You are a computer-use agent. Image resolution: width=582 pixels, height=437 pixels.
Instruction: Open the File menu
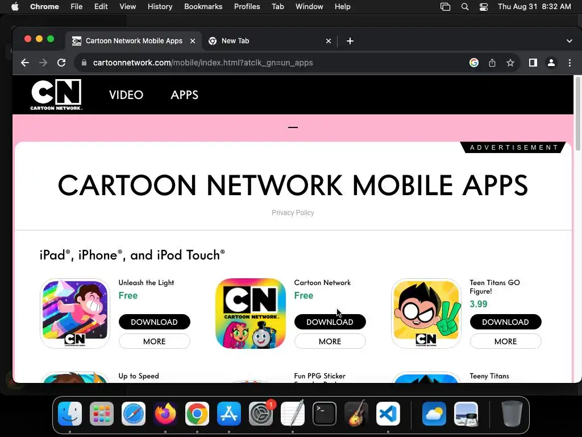[x=77, y=7]
